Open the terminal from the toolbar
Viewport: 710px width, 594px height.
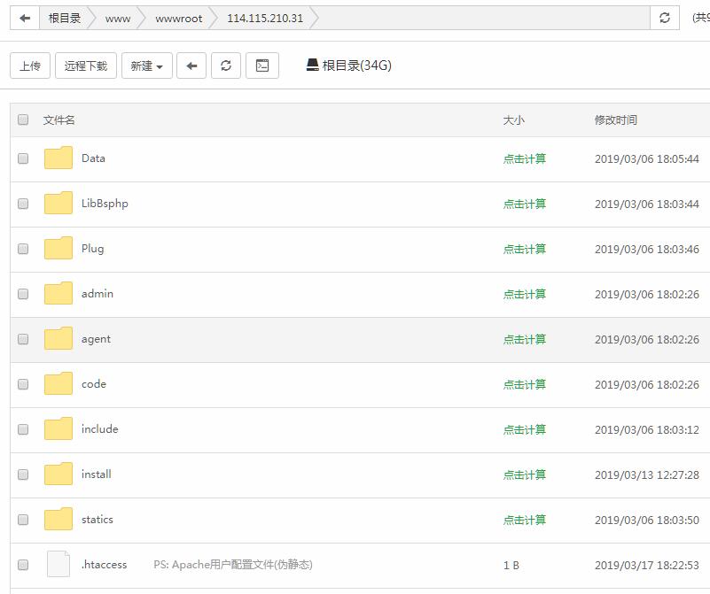pyautogui.click(x=262, y=66)
